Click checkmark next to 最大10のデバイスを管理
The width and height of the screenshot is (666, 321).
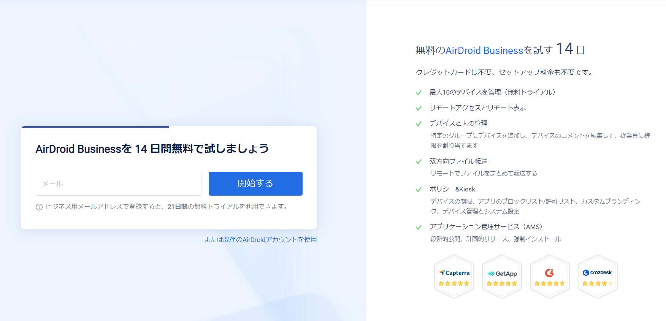pyautogui.click(x=419, y=93)
